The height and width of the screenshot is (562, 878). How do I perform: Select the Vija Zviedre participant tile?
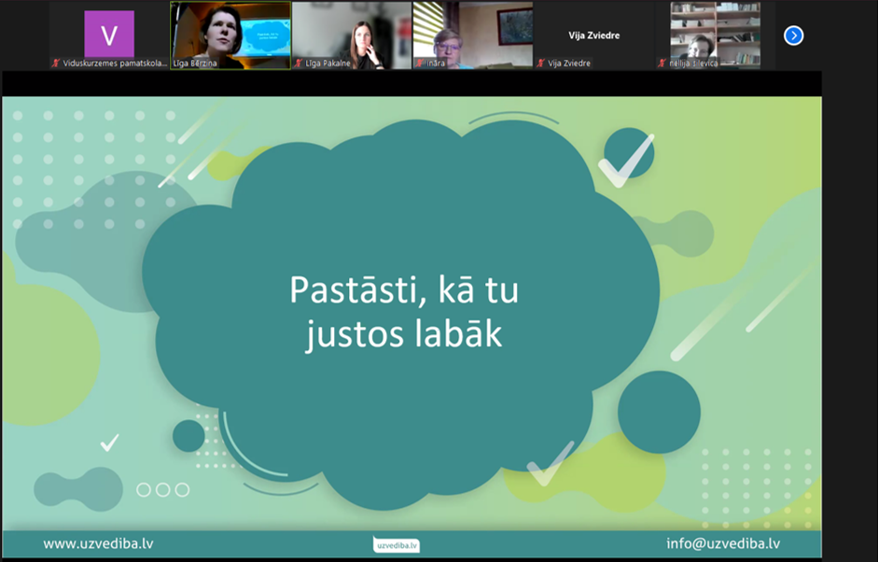click(594, 35)
